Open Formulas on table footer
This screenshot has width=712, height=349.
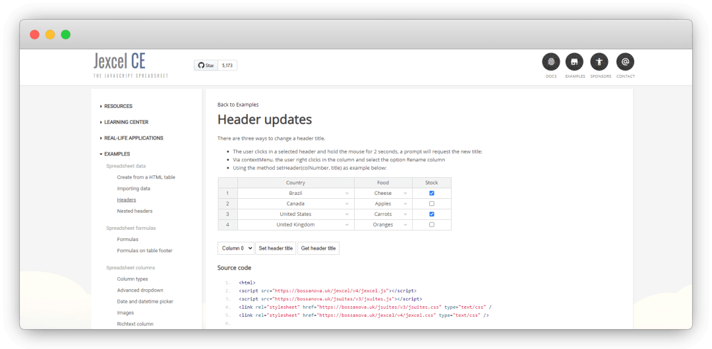(x=144, y=250)
